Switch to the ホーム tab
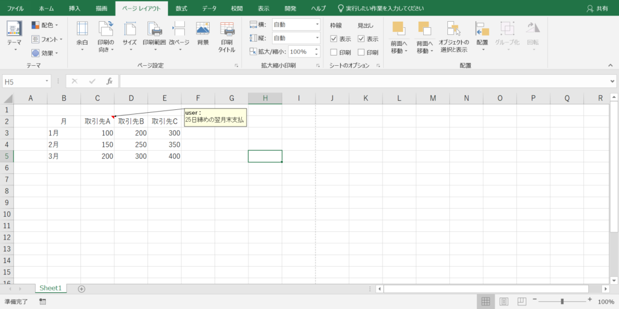Viewport: 619px width, 309px height. click(47, 8)
